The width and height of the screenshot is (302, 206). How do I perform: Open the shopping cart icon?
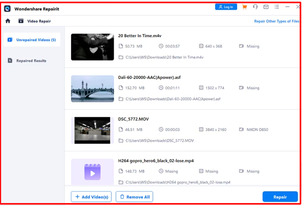245,7
